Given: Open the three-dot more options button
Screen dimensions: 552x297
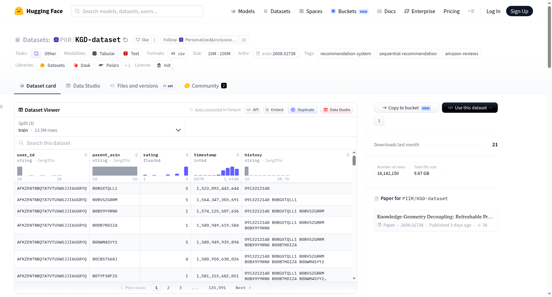Looking at the screenshot, I should [x=379, y=121].
